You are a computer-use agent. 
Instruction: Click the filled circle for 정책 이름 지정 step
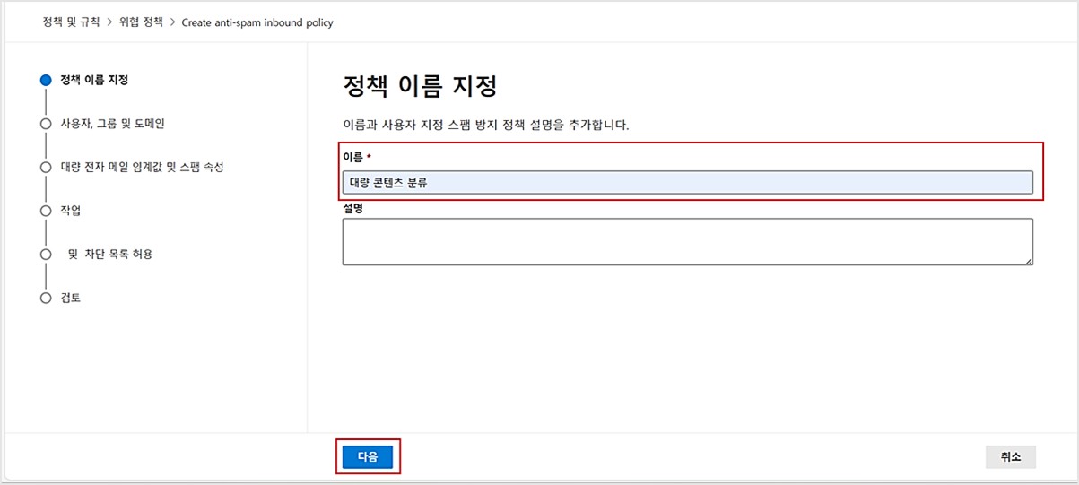(46, 80)
